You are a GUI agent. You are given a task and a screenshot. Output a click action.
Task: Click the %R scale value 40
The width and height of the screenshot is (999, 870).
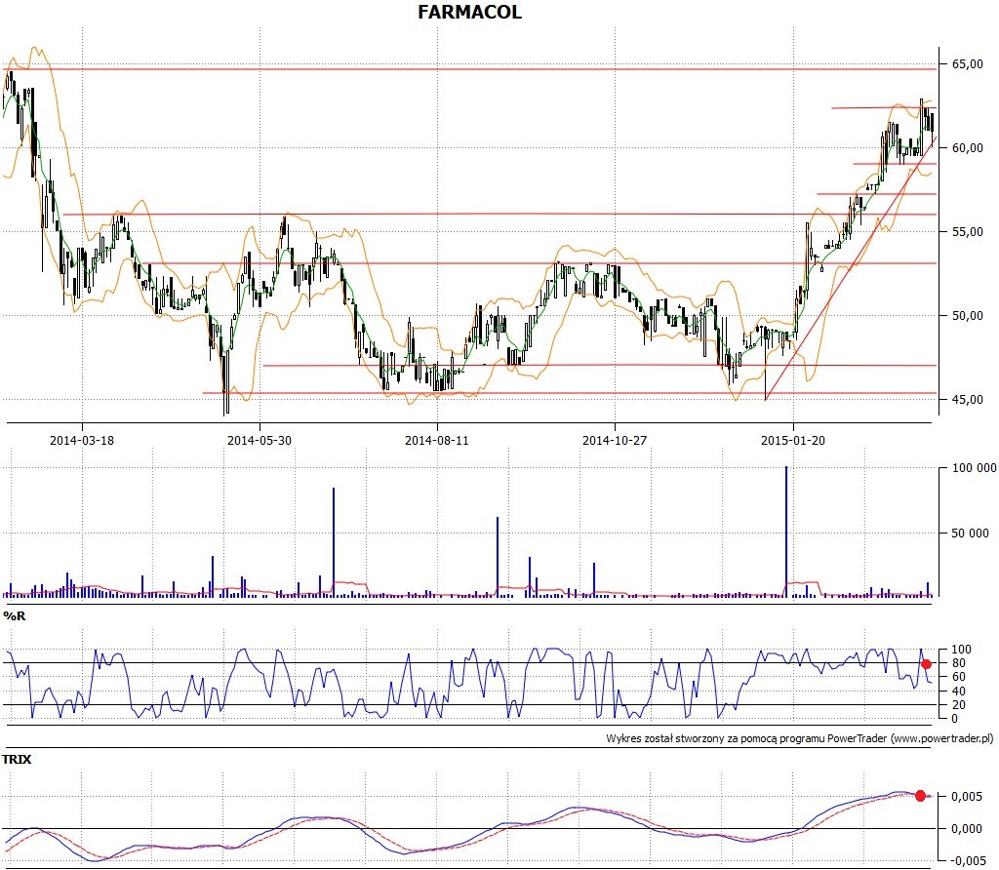click(958, 692)
